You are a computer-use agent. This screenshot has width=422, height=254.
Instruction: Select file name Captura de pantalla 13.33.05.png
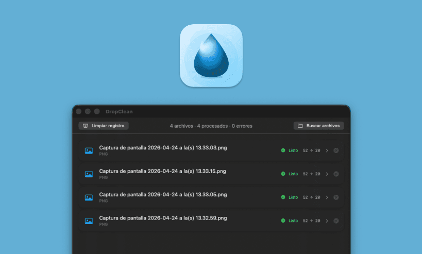tap(163, 195)
